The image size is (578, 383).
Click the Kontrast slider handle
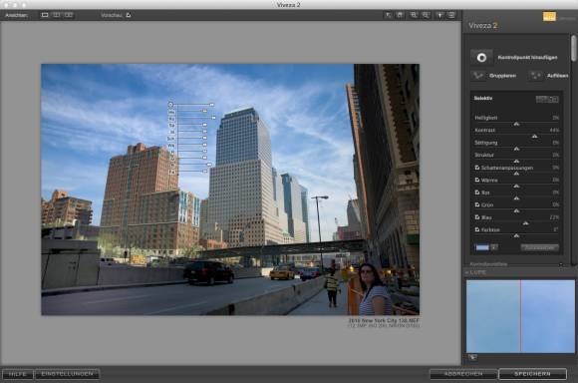pos(534,137)
